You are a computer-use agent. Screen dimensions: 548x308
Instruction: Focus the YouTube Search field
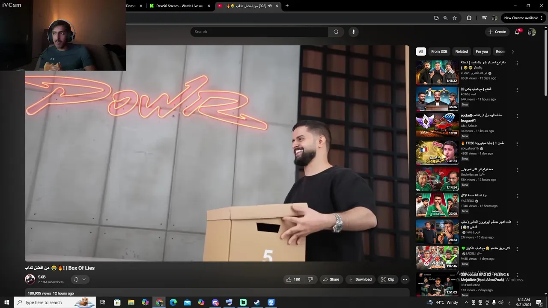pos(259,32)
